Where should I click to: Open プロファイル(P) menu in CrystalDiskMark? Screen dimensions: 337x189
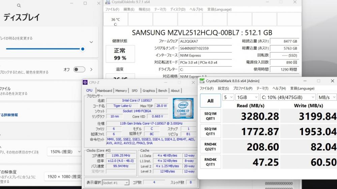pos(243,88)
